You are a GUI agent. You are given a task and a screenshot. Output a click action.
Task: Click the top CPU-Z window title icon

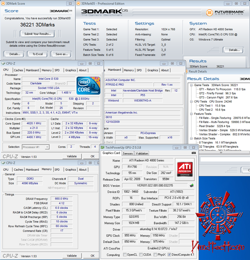pyautogui.click(x=3, y=63)
